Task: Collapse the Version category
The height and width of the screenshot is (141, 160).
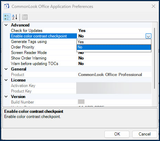Action: pyautogui.click(x=6, y=97)
